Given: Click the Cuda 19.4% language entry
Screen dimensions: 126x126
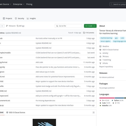Looking at the screenshot, I should [x=105, y=103].
